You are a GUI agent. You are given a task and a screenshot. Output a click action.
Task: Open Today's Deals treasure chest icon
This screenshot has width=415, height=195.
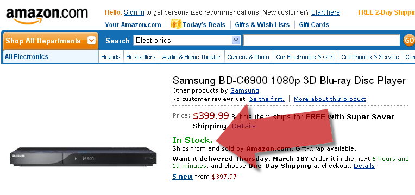[176, 24]
